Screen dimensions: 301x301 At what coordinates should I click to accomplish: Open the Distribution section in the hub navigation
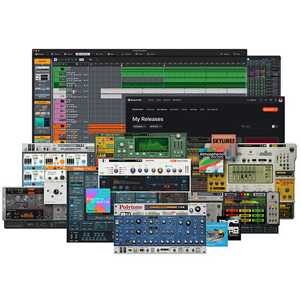tap(138, 110)
